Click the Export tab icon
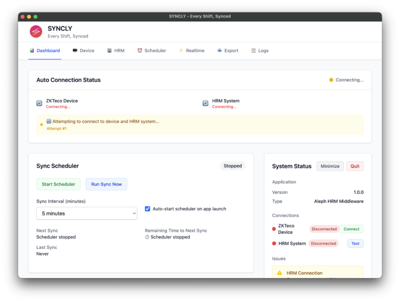400x302 pixels. tap(220, 51)
